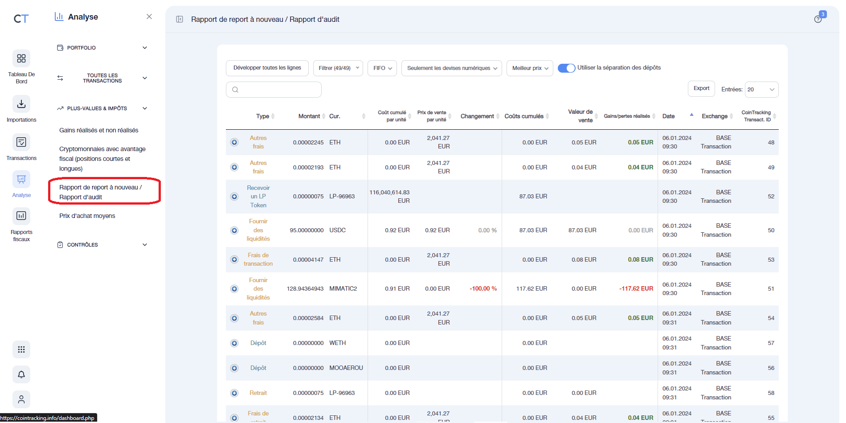Click the Export button
846x423 pixels.
click(x=701, y=88)
